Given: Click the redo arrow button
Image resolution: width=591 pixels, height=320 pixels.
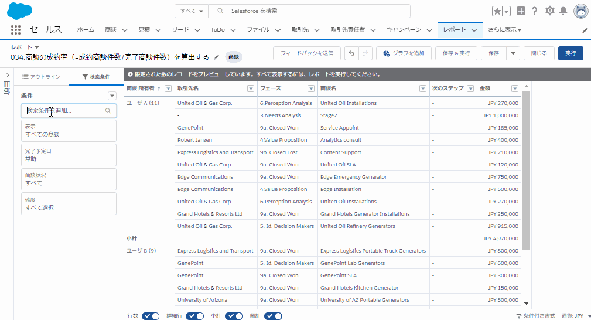Looking at the screenshot, I should click(365, 53).
